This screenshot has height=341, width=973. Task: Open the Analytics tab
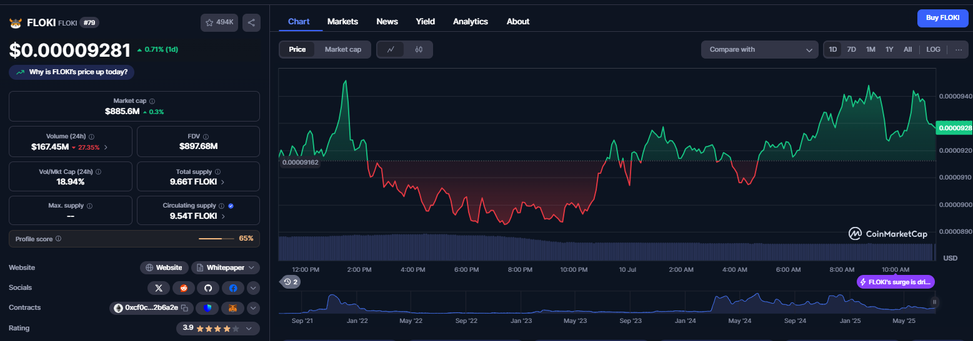point(471,21)
